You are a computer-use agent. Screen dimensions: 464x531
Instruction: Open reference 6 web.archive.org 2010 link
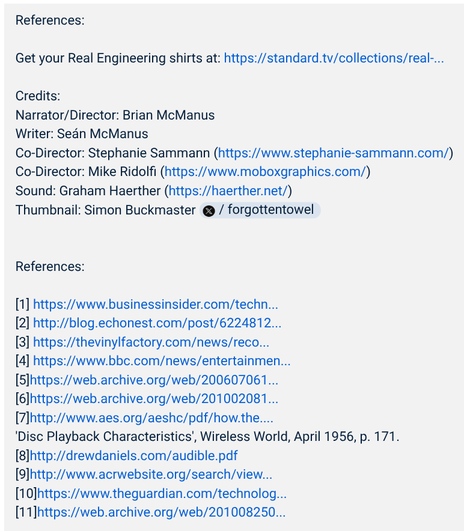click(x=154, y=399)
